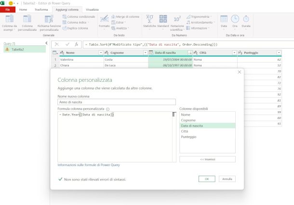Click in the custom formula editor
The image size is (294, 205).
point(115,137)
